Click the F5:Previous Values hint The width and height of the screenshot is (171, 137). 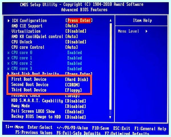coord(34,132)
